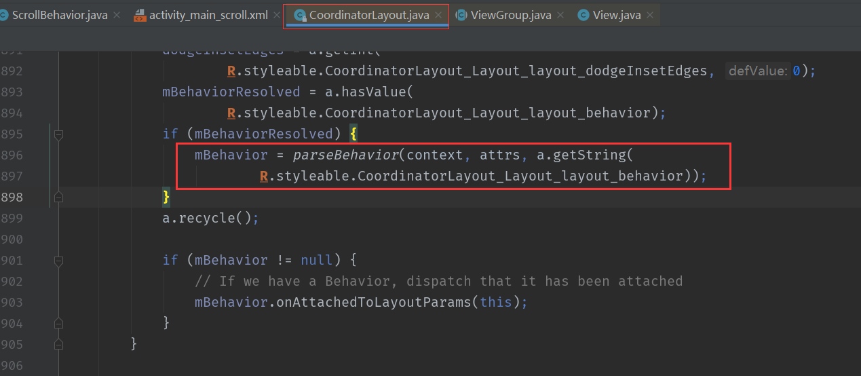This screenshot has height=376, width=861.
Task: Click line number 902 in the gutter
Action: (12, 282)
